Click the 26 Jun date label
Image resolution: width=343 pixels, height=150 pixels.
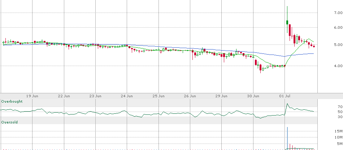[190, 96]
